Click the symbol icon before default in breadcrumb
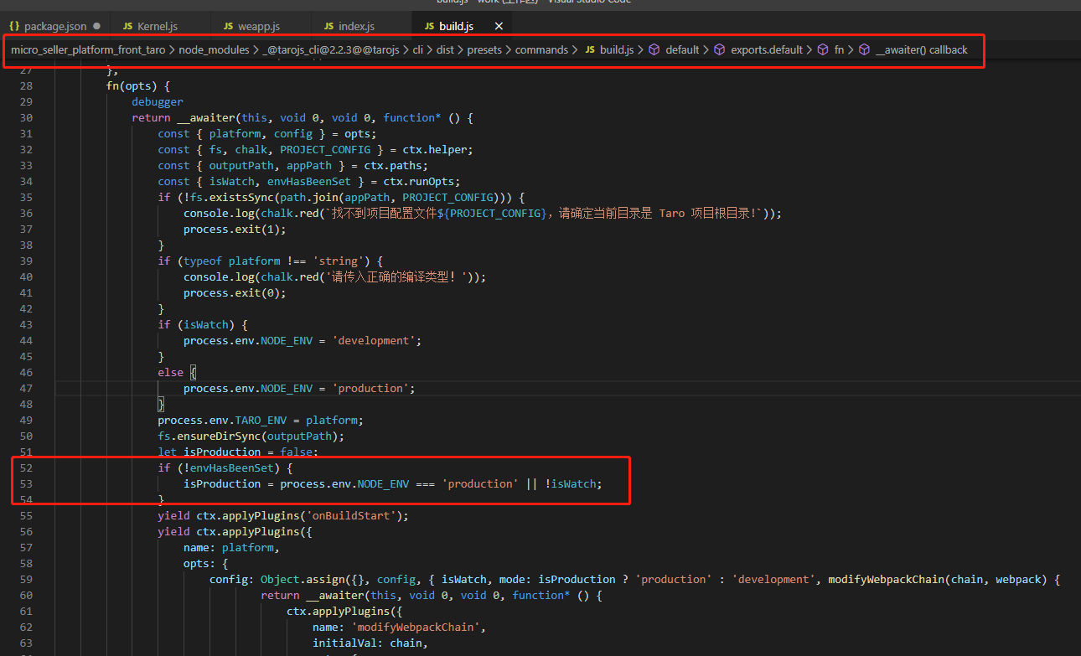Screen dimensions: 1081x656 654,49
